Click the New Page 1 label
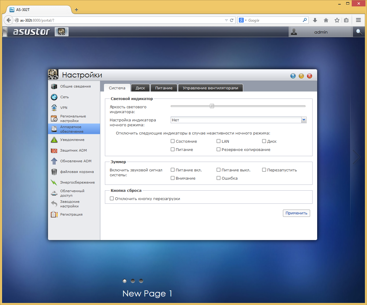Screen dimensions: 367x305 pos(147,293)
